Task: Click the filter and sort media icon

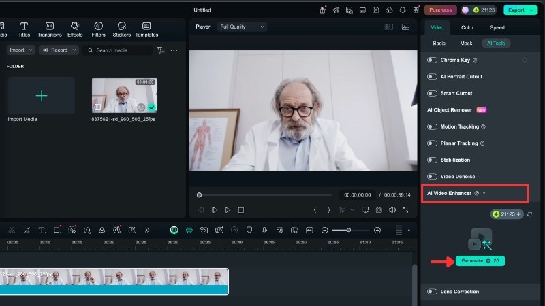Action: [x=161, y=50]
